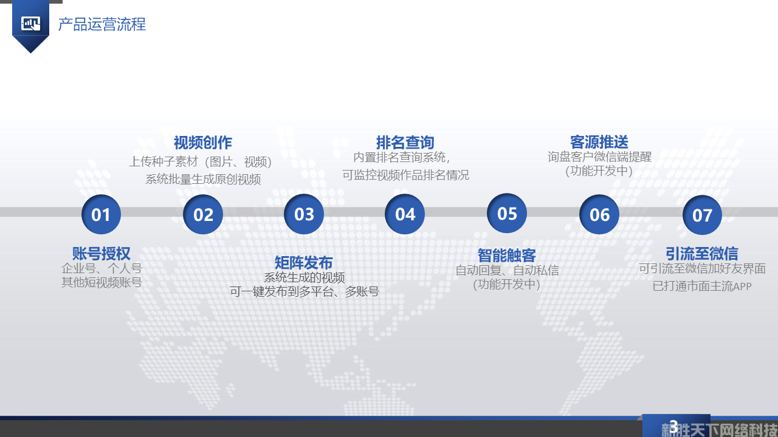Image resolution: width=778 pixels, height=437 pixels.
Task: Click the 视频创作 heading
Action: 202,143
